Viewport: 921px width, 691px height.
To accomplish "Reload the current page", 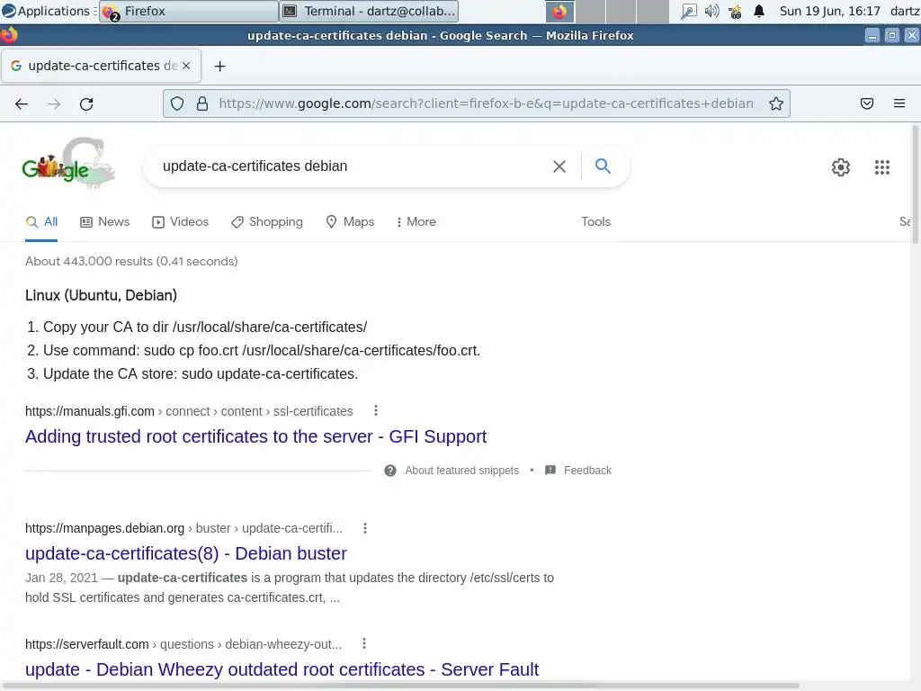I will click(86, 104).
